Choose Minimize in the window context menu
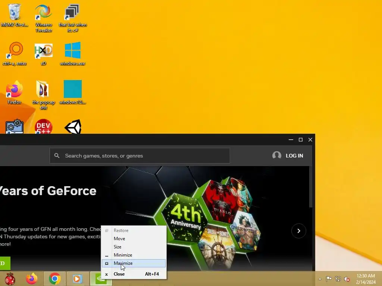Screen dimensions: 382x286 [x=134, y=255]
